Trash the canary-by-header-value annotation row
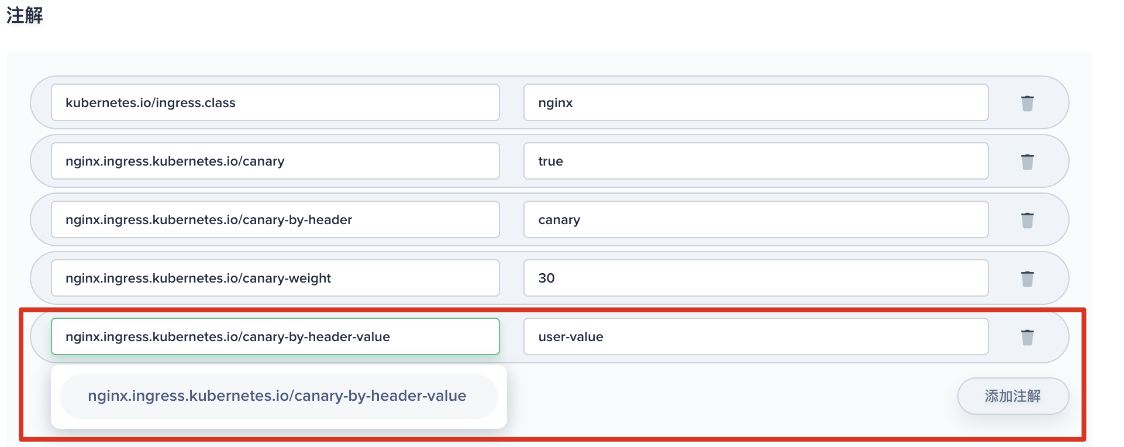Image resolution: width=1124 pixels, height=447 pixels. pos(1027,337)
